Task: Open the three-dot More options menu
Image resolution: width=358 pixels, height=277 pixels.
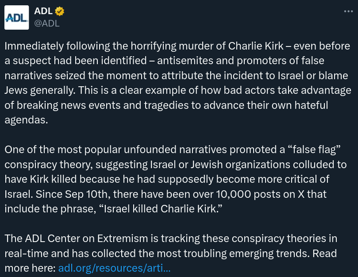Action: tap(348, 12)
